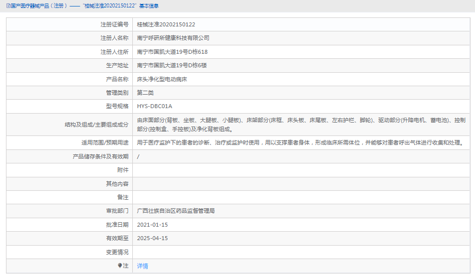This screenshot has height=277, width=475.
Task: Click the 审批部门 label
Action: 117,211
